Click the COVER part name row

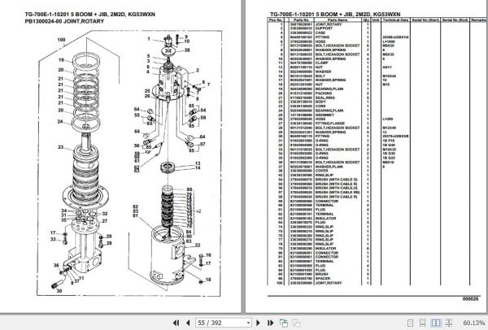coord(321,171)
